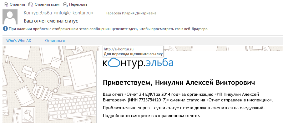Click the Reply envelope icon
This screenshot has width=283, height=123.
(6, 4)
